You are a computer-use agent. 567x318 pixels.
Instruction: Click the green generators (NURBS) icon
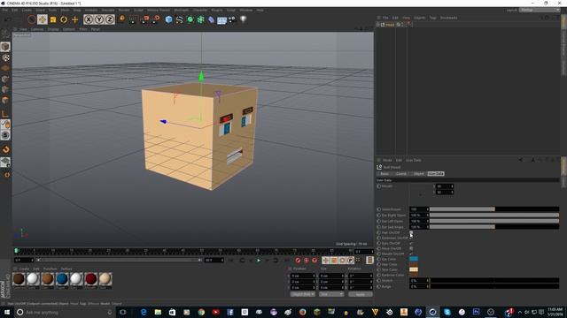tap(190, 19)
